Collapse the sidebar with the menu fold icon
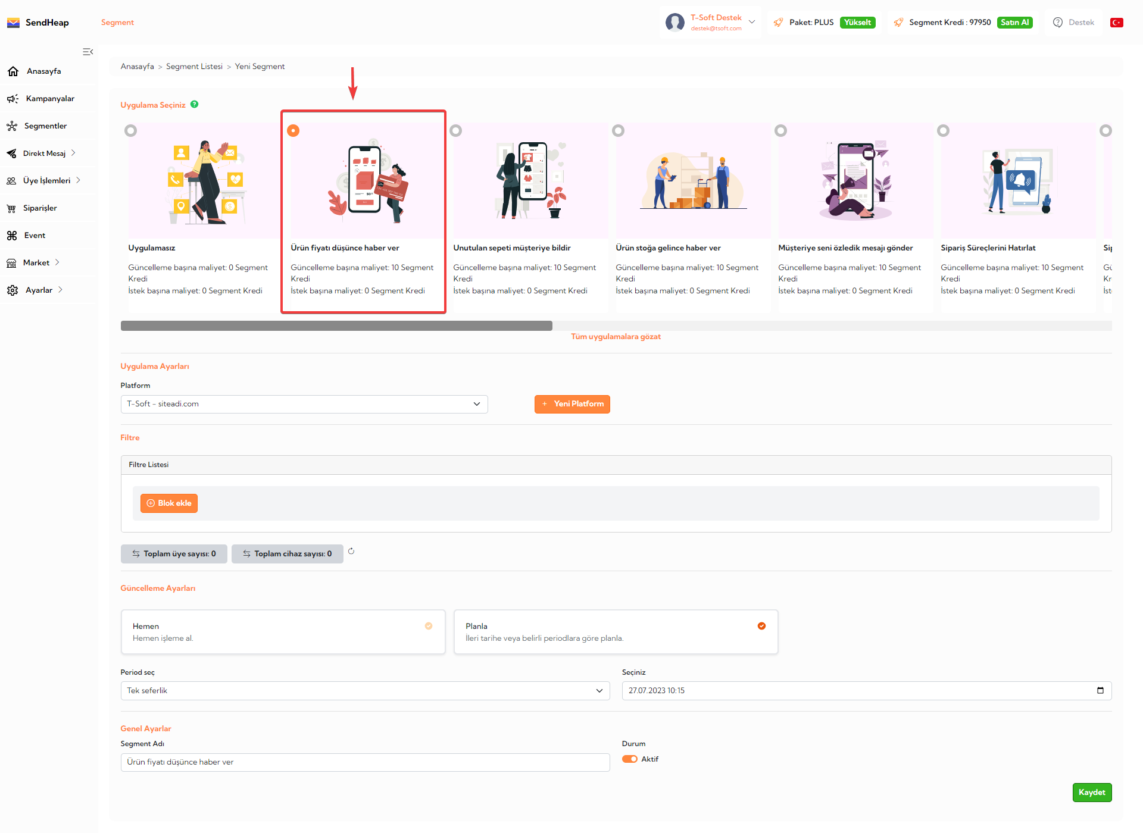The image size is (1143, 833). 88,52
